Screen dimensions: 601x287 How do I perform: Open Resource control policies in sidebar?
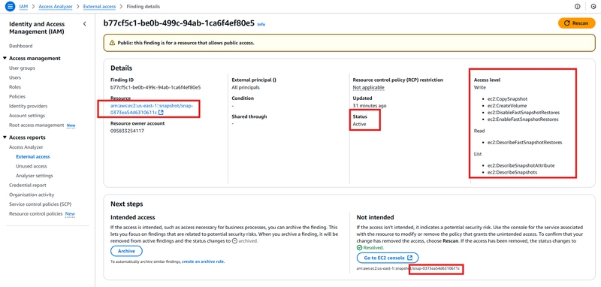(35, 214)
